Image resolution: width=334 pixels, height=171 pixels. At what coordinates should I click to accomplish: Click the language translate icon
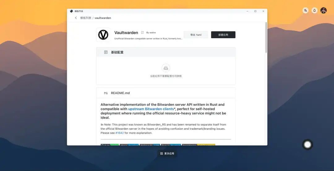pyautogui.click(x=306, y=10)
